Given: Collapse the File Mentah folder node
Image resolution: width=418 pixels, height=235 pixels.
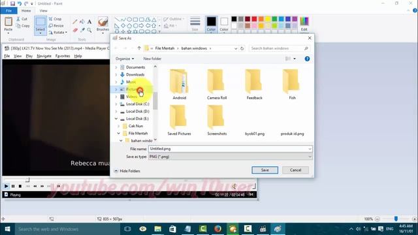Looking at the screenshot, I should (119, 133).
